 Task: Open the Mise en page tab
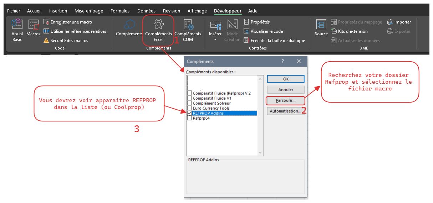coord(89,11)
